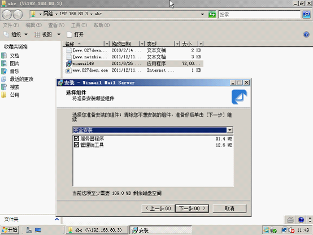Image resolution: width=313 pixels, height=235 pixels.
Task: Click the 上一步(B) back button
Action: pos(158,208)
